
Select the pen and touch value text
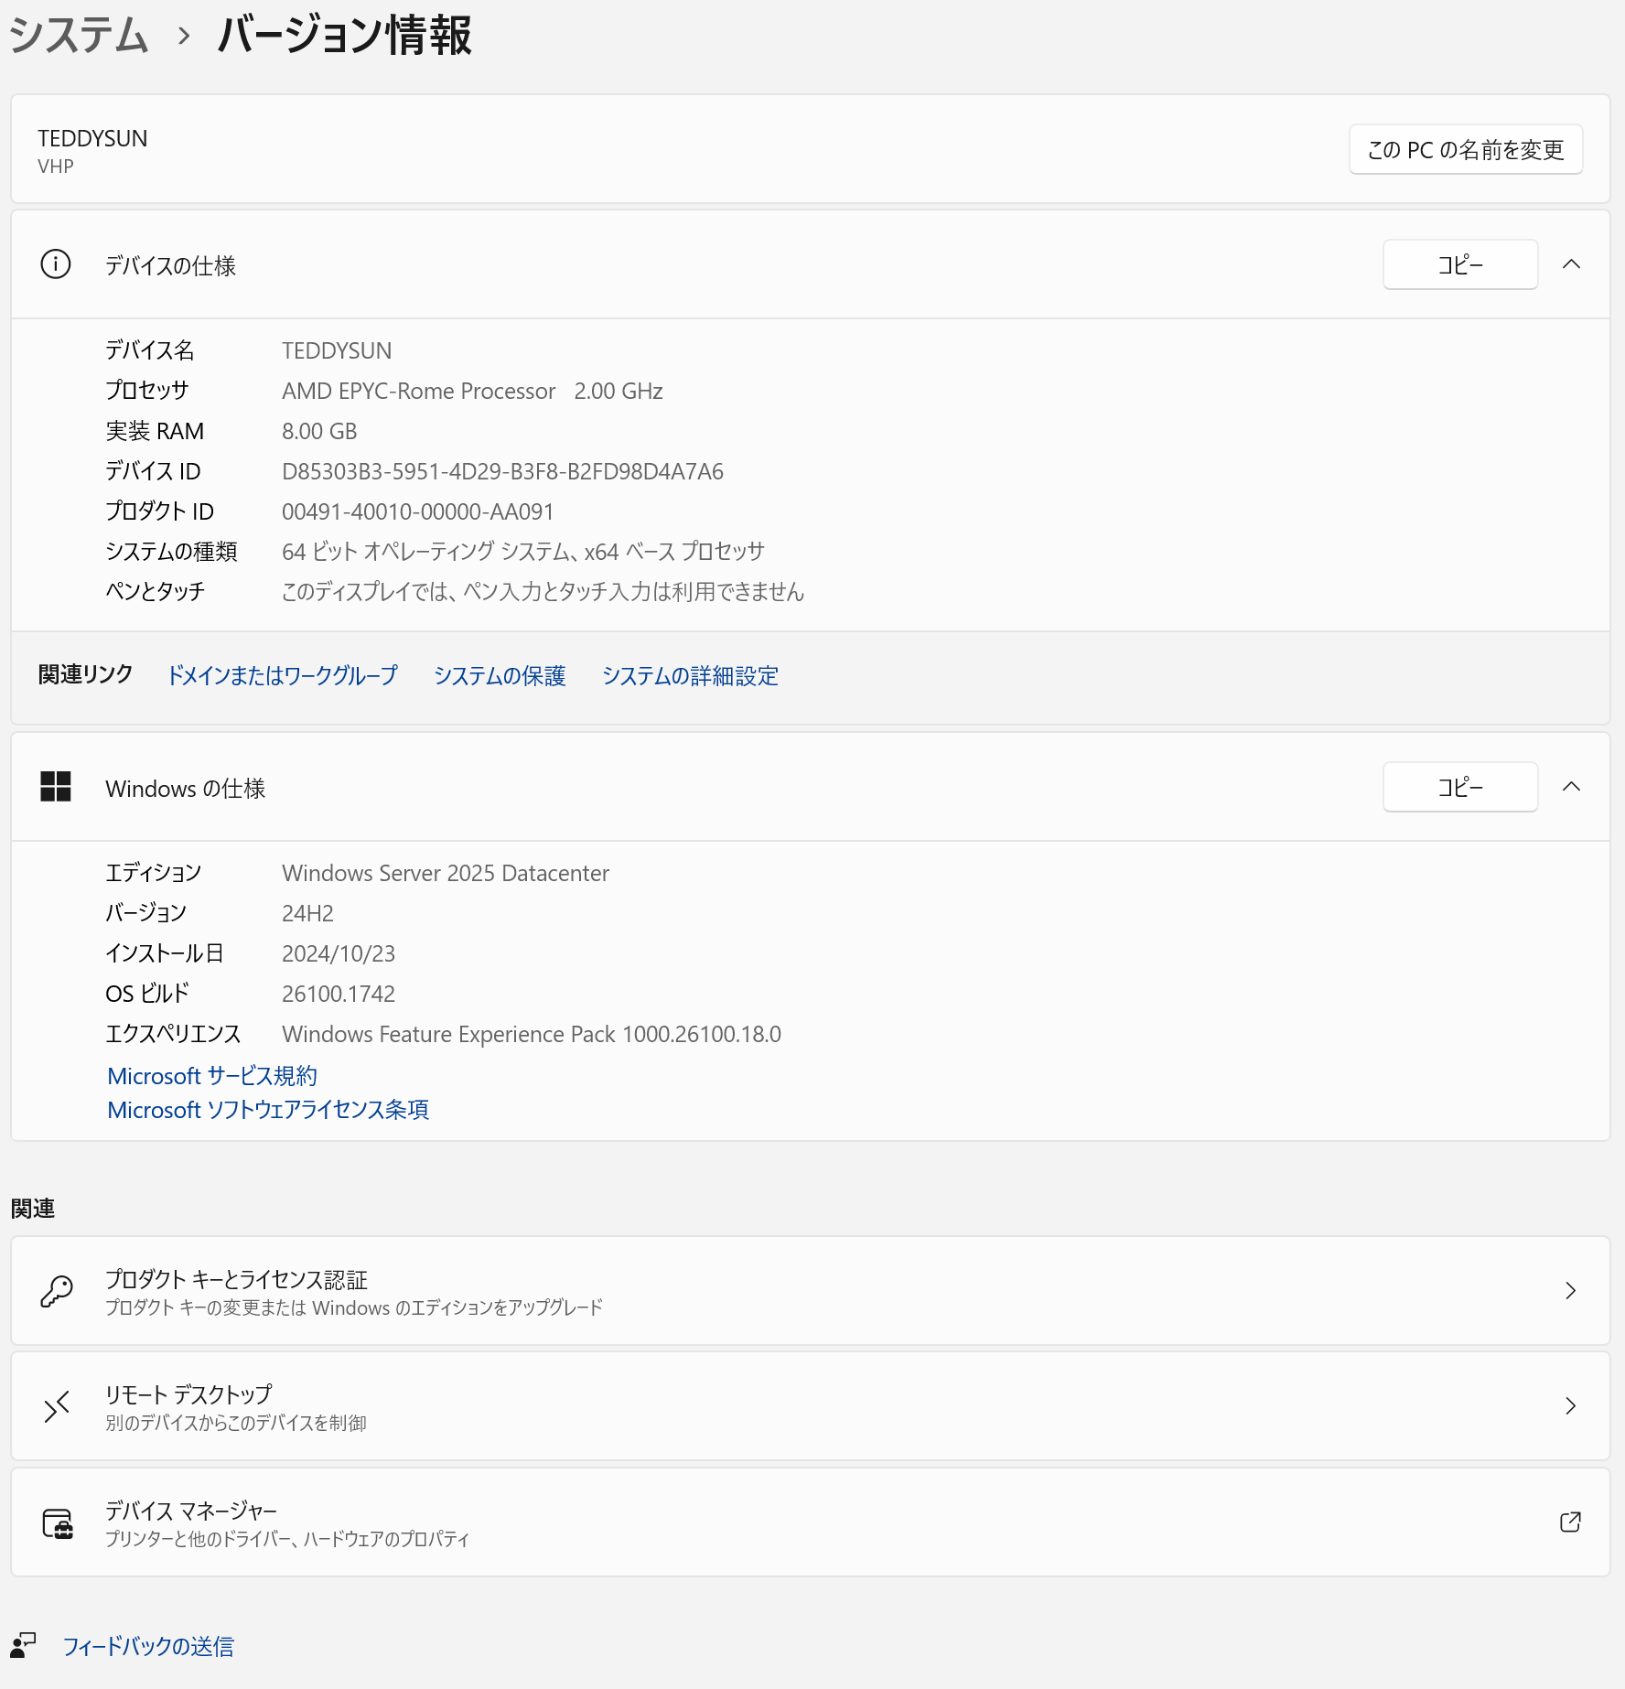tap(543, 592)
